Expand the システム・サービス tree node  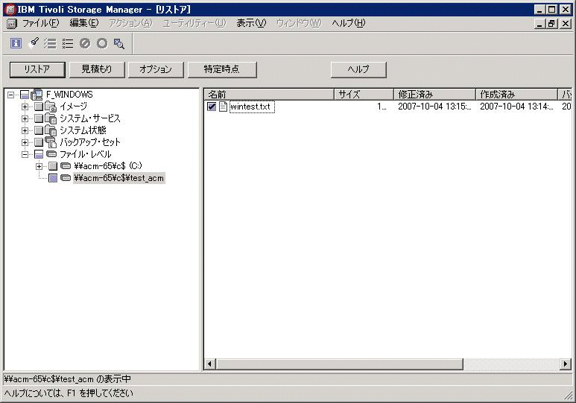click(25, 118)
